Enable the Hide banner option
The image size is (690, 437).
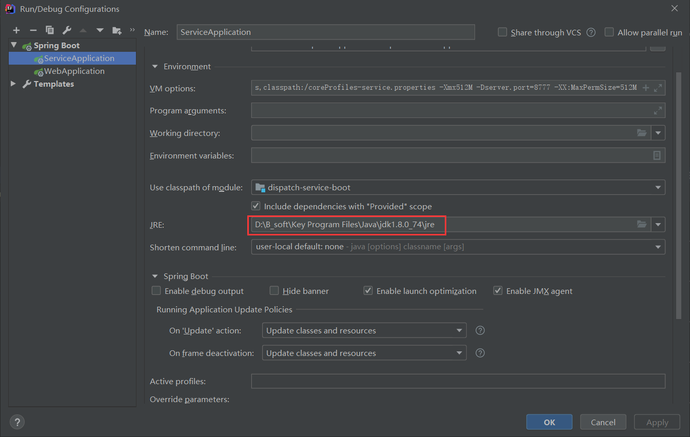click(274, 290)
